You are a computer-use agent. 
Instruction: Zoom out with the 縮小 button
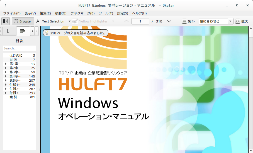click(x=188, y=21)
